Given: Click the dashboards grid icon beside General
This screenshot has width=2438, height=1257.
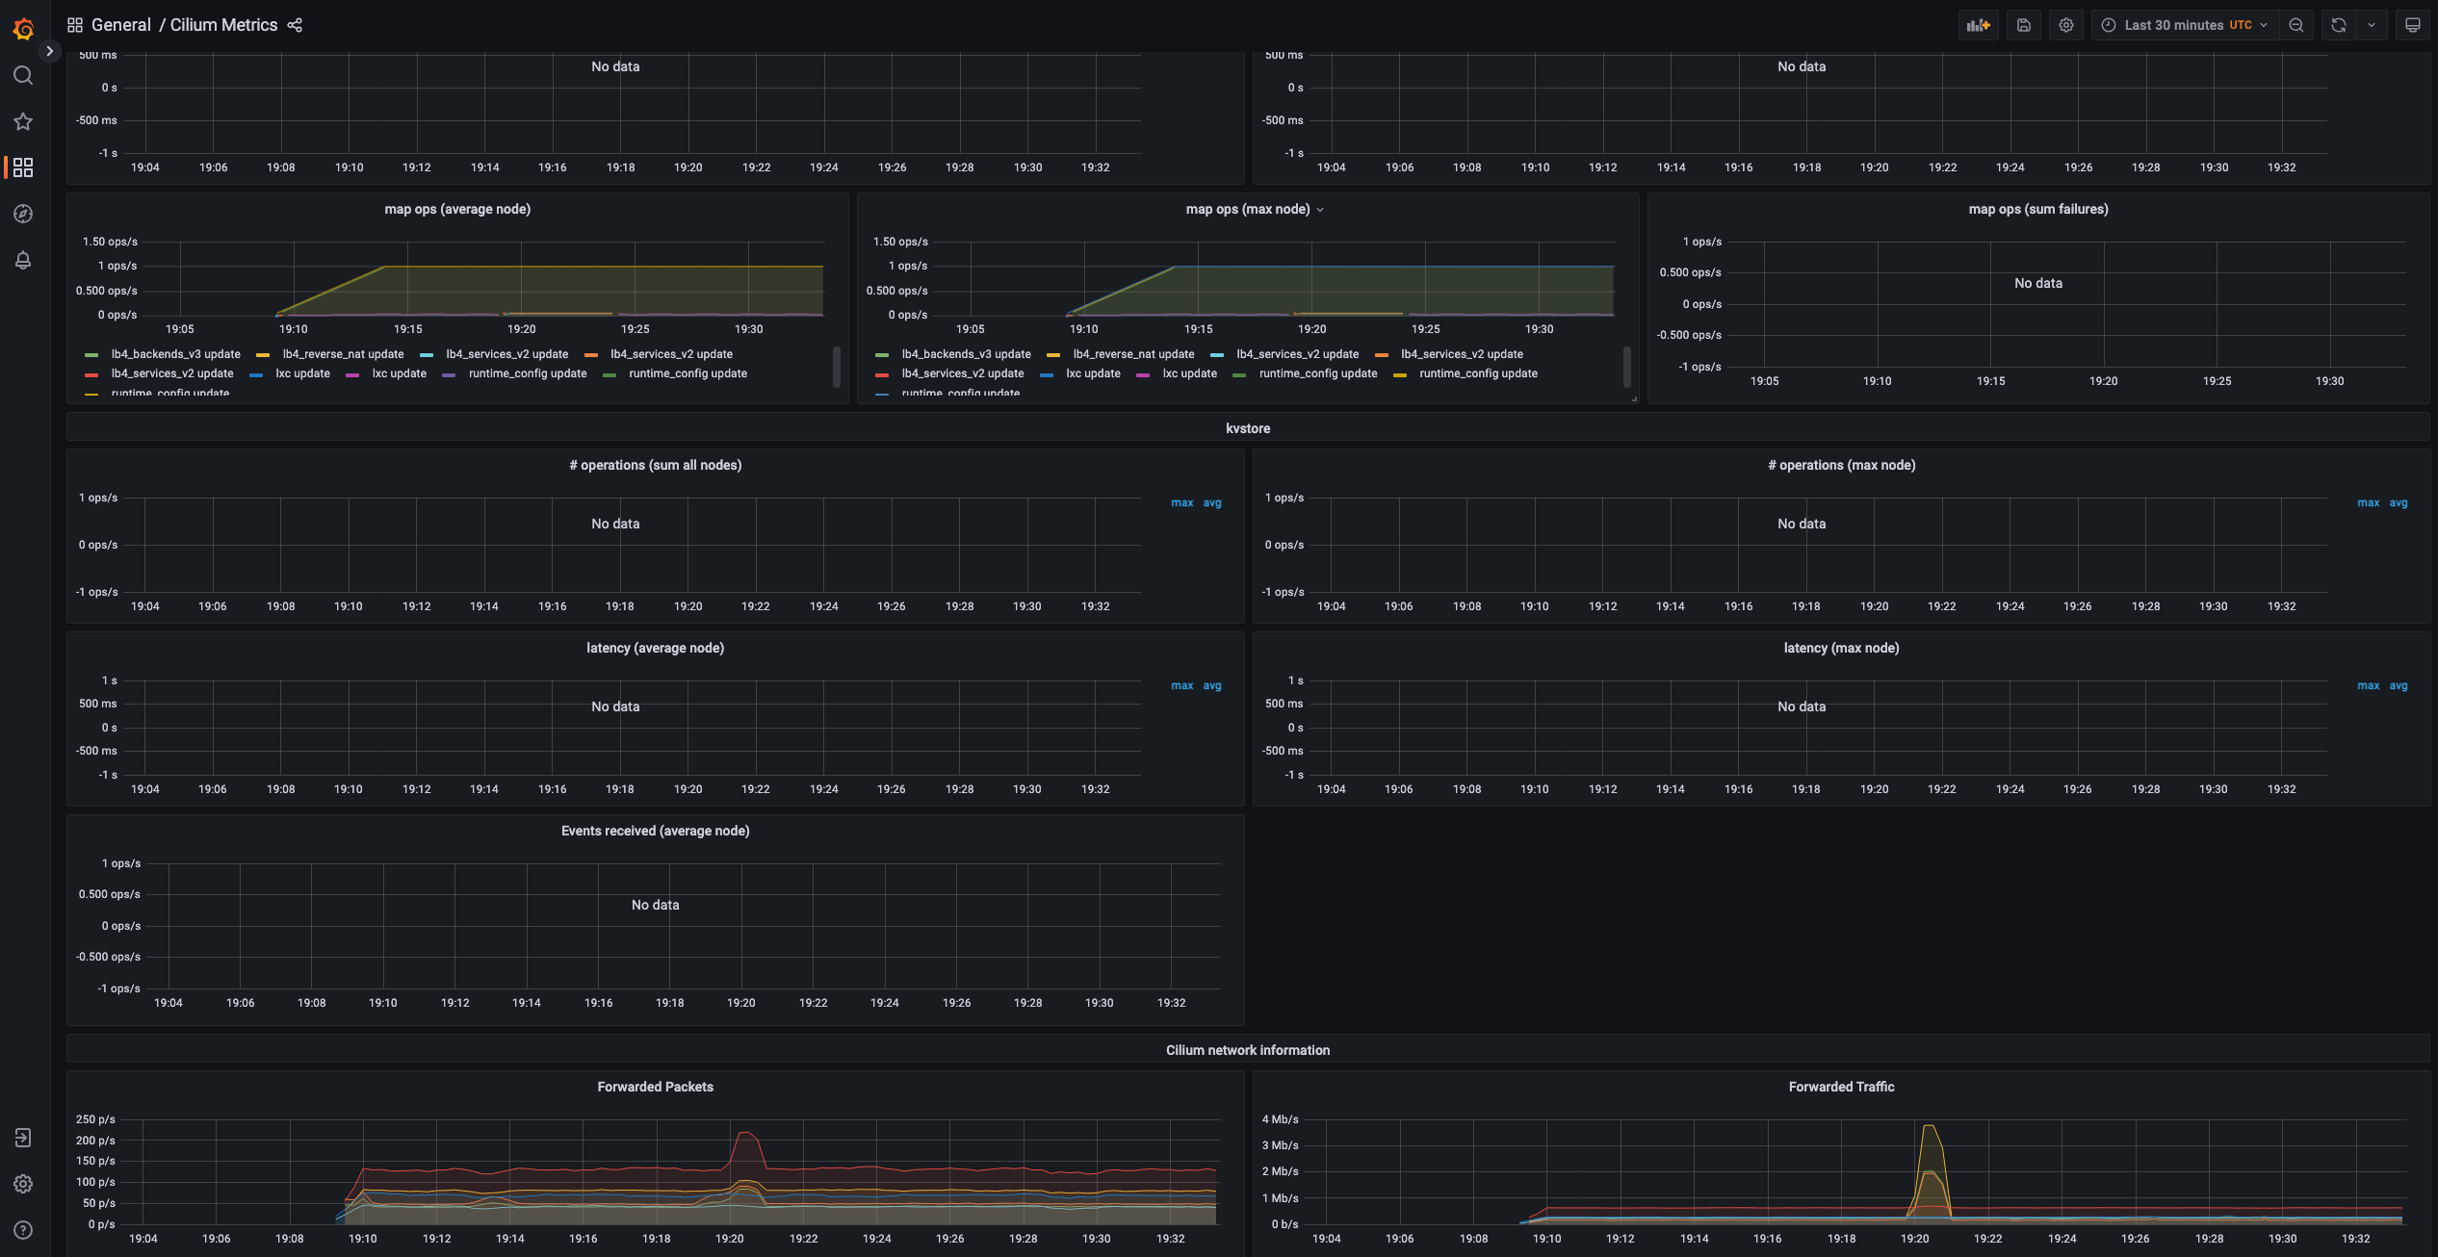Looking at the screenshot, I should [75, 25].
